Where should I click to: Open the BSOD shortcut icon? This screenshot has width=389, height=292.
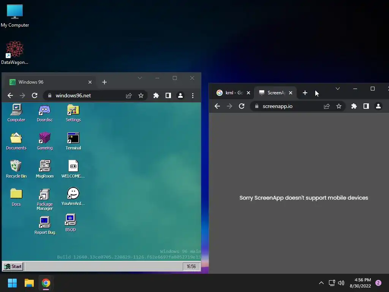point(70,223)
